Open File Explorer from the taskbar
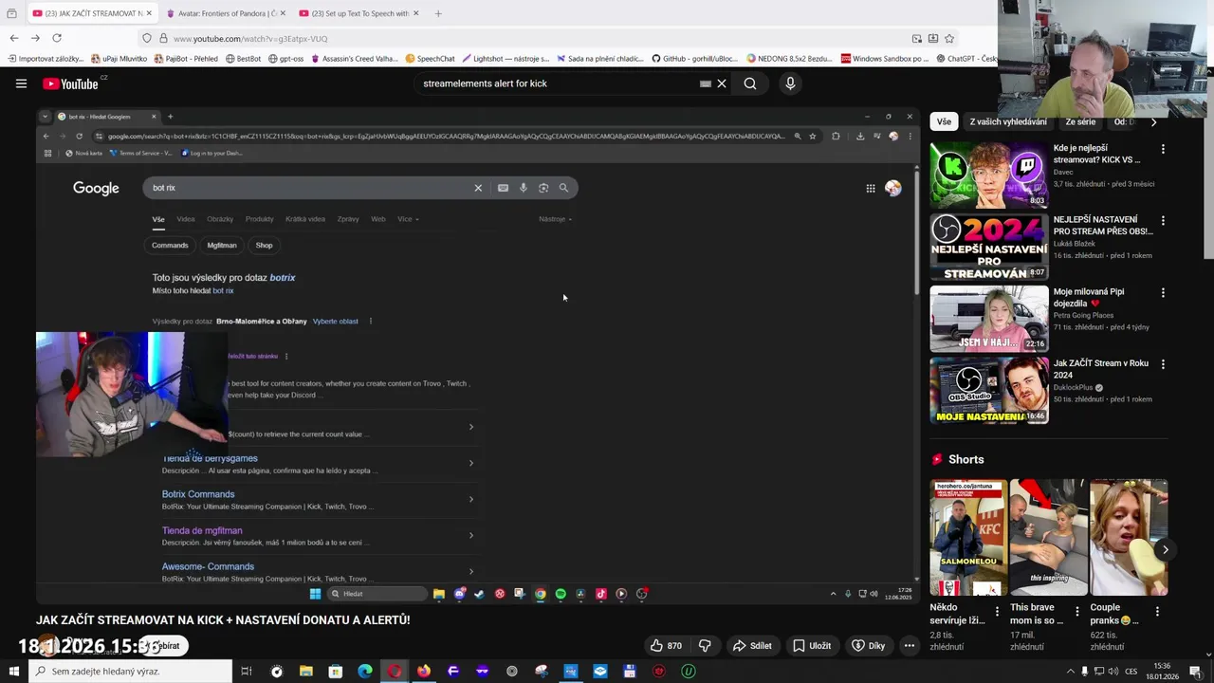 305,672
